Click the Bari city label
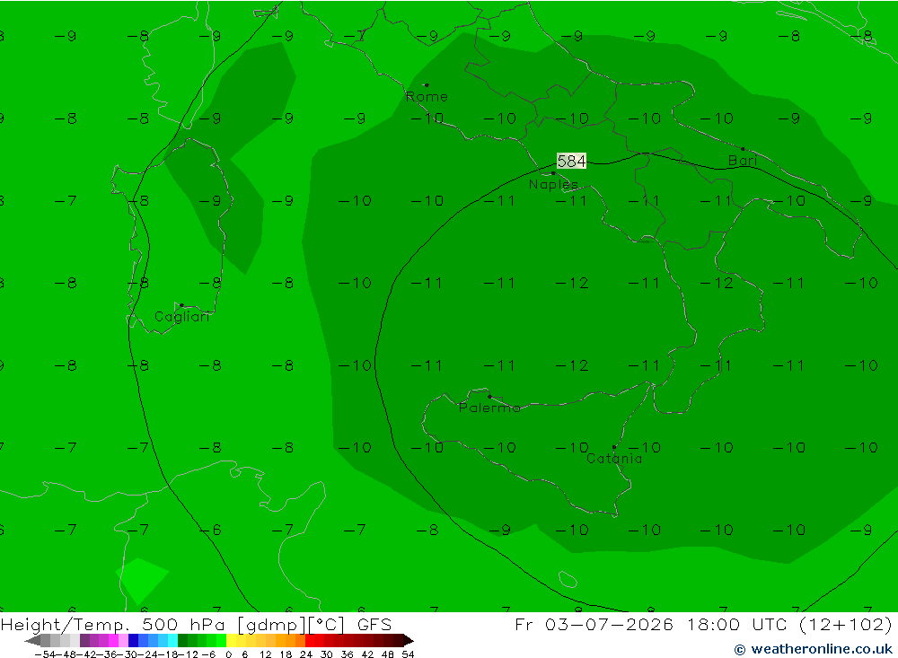 743,161
